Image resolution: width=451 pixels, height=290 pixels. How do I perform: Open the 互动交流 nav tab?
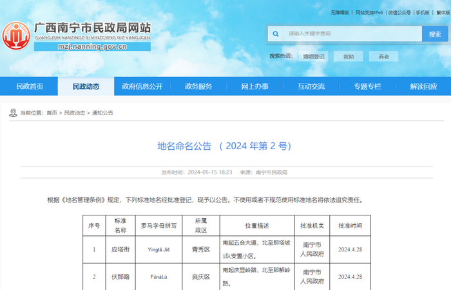coord(311,86)
